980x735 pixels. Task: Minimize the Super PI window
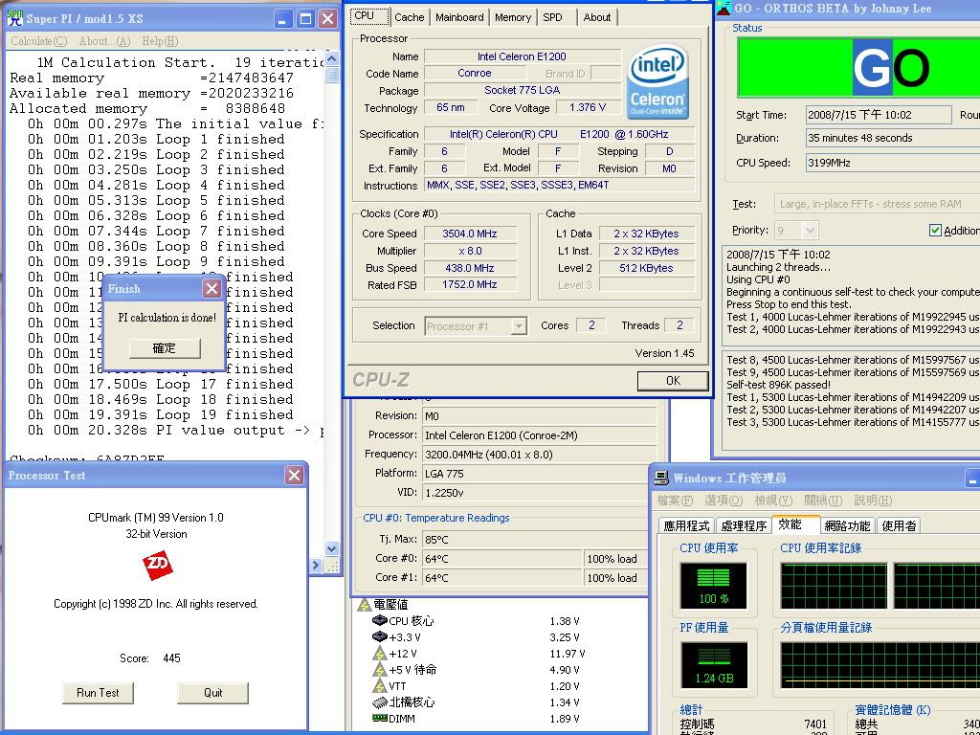pyautogui.click(x=282, y=19)
